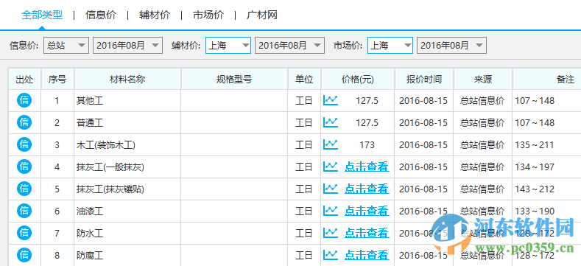Click the 备注 column header

(547, 79)
